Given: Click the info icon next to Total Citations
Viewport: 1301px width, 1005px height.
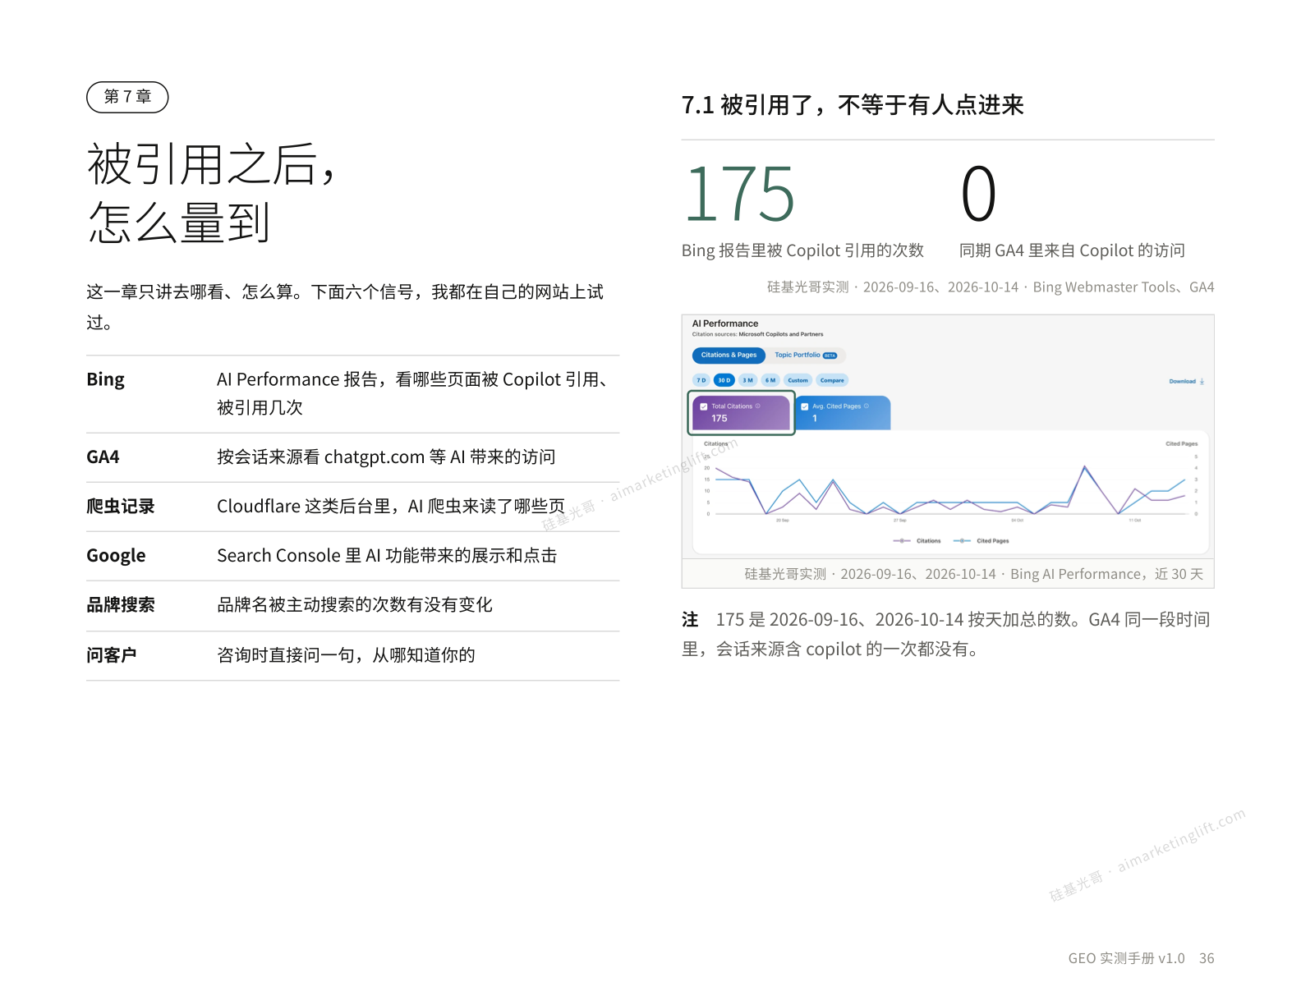Looking at the screenshot, I should (x=757, y=406).
